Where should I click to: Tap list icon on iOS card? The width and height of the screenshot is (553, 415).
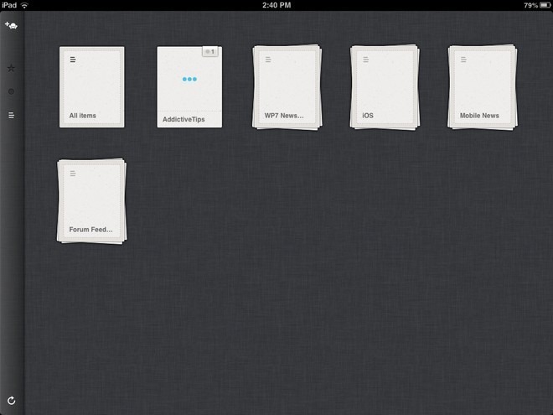365,60
